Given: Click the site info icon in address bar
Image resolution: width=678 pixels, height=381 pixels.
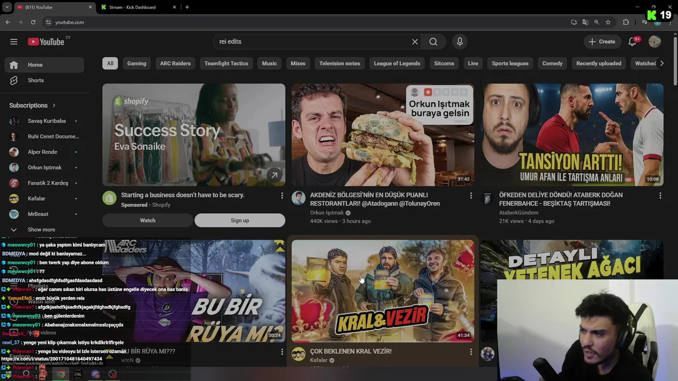Looking at the screenshot, I should tap(48, 22).
